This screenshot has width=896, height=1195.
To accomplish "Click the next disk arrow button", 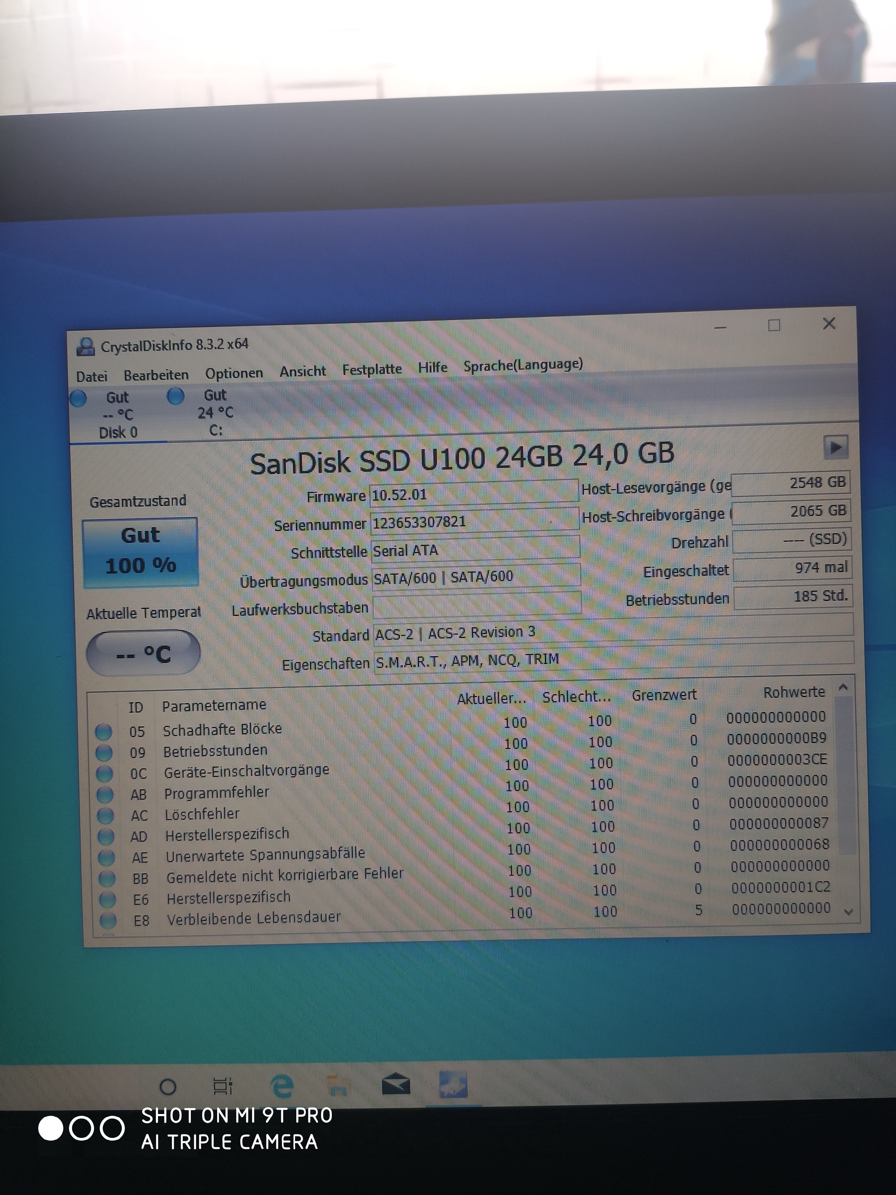I will point(835,447).
